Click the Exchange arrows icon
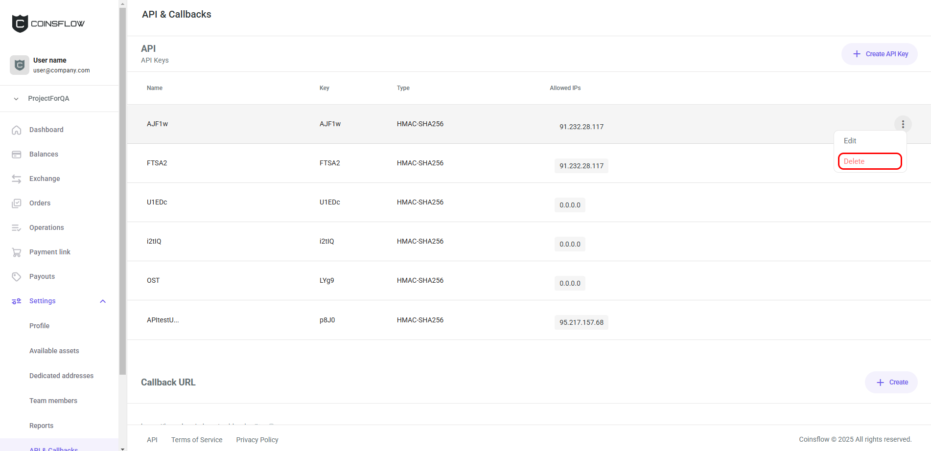The image size is (931, 451). (17, 179)
